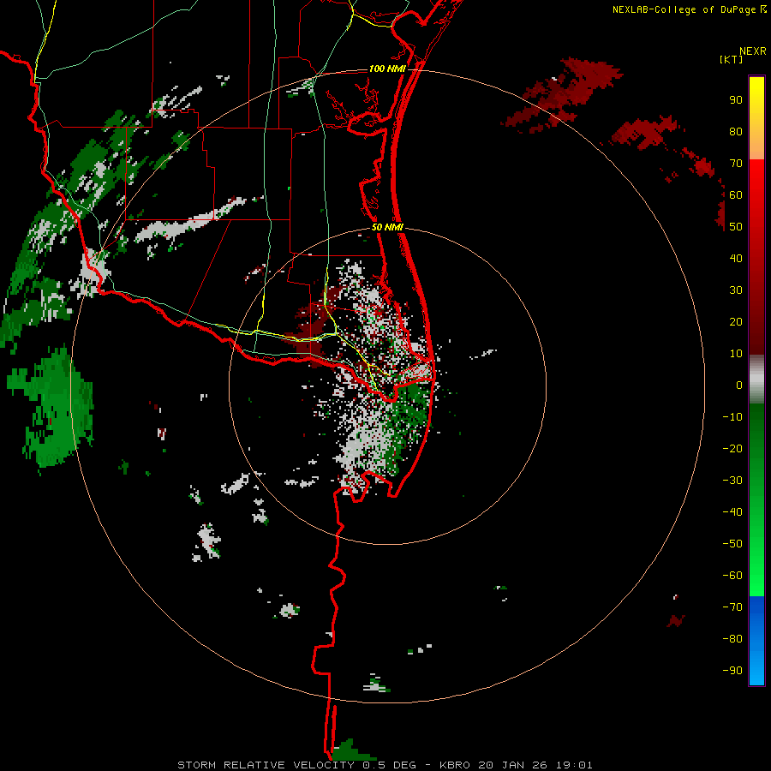Click the -90 value on velocity scale
Viewport: 771px width, 771px height.
(732, 670)
